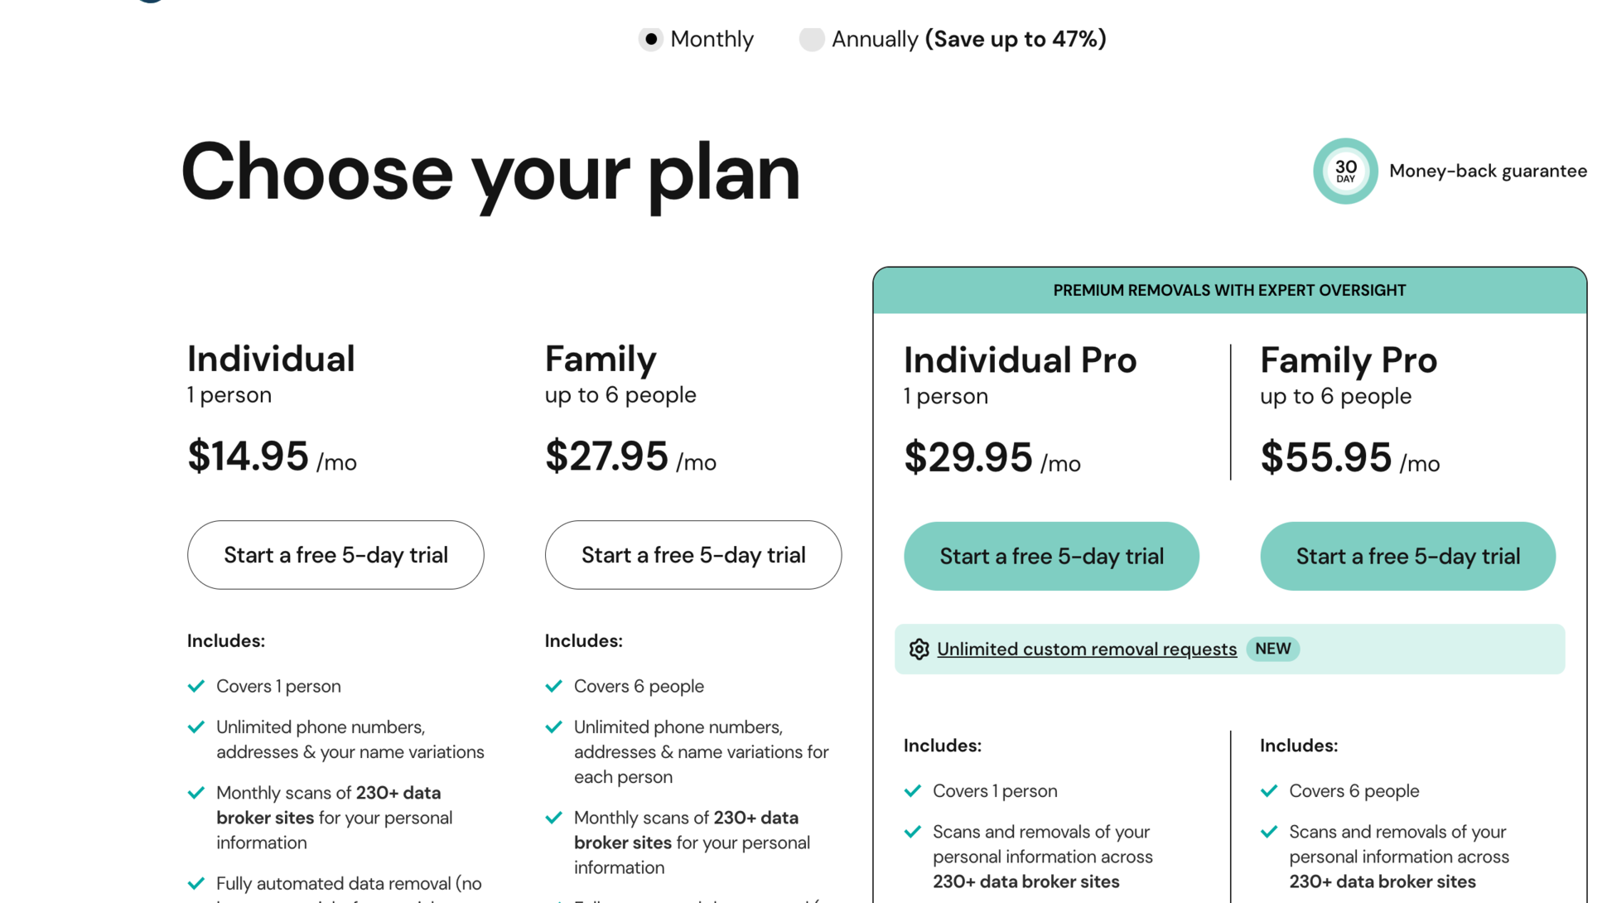This screenshot has height=903, width=1607.
Task: Start a free 5-day trial for Family Pro
Action: click(1407, 556)
